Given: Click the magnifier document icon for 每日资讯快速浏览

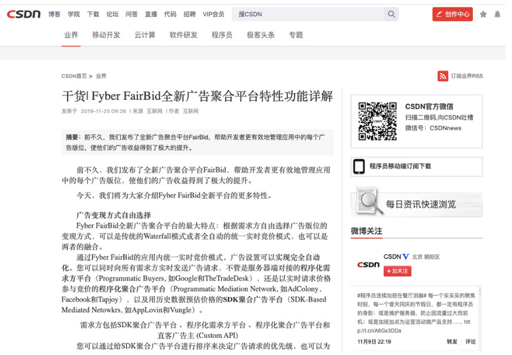Looking at the screenshot, I should [x=369, y=201].
